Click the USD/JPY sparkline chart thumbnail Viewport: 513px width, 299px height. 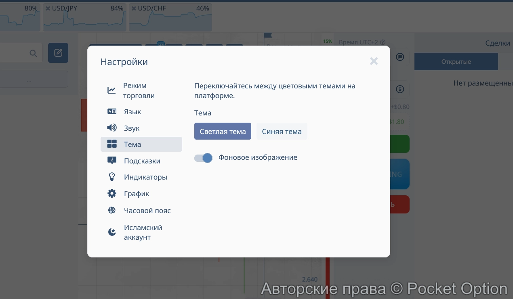[84, 19]
